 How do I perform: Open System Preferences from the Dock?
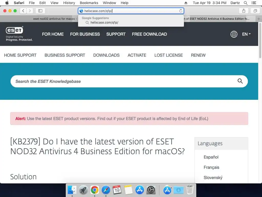point(151,190)
